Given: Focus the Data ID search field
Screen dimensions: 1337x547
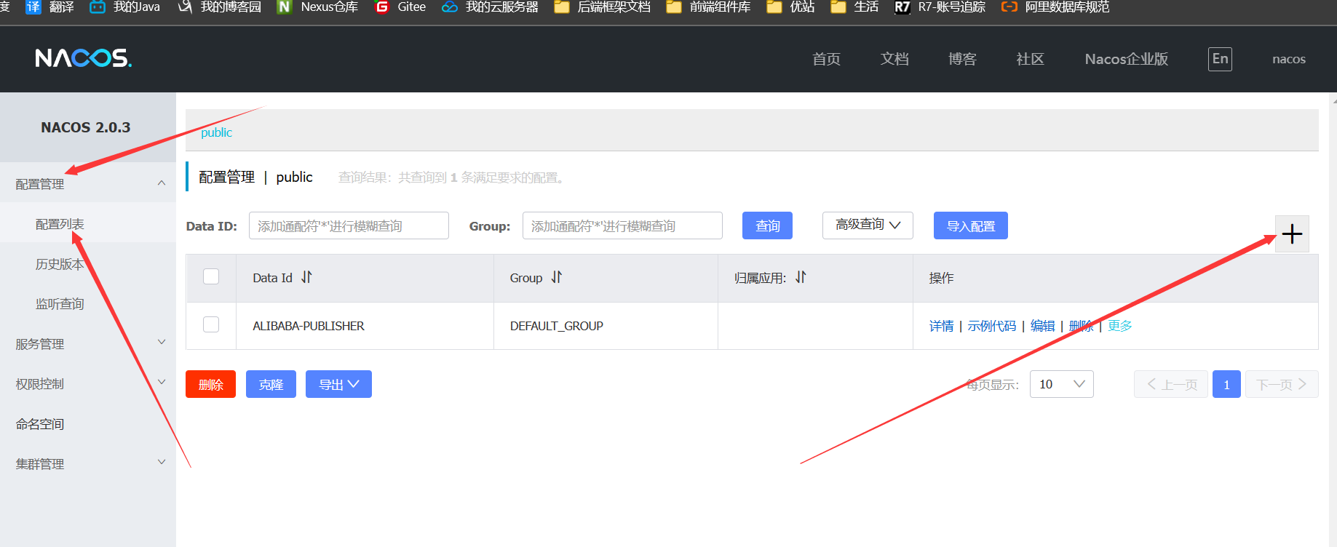Looking at the screenshot, I should 349,225.
